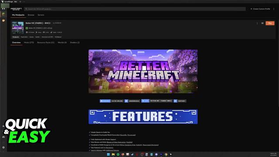279x157 pixels.
Task: Open the Mods (273) tab
Action: pos(29,43)
